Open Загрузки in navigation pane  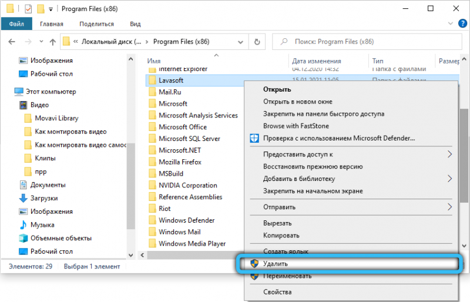pyautogui.click(x=43, y=198)
